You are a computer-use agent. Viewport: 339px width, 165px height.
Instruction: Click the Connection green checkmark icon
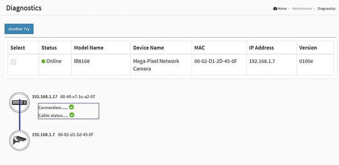point(71,107)
